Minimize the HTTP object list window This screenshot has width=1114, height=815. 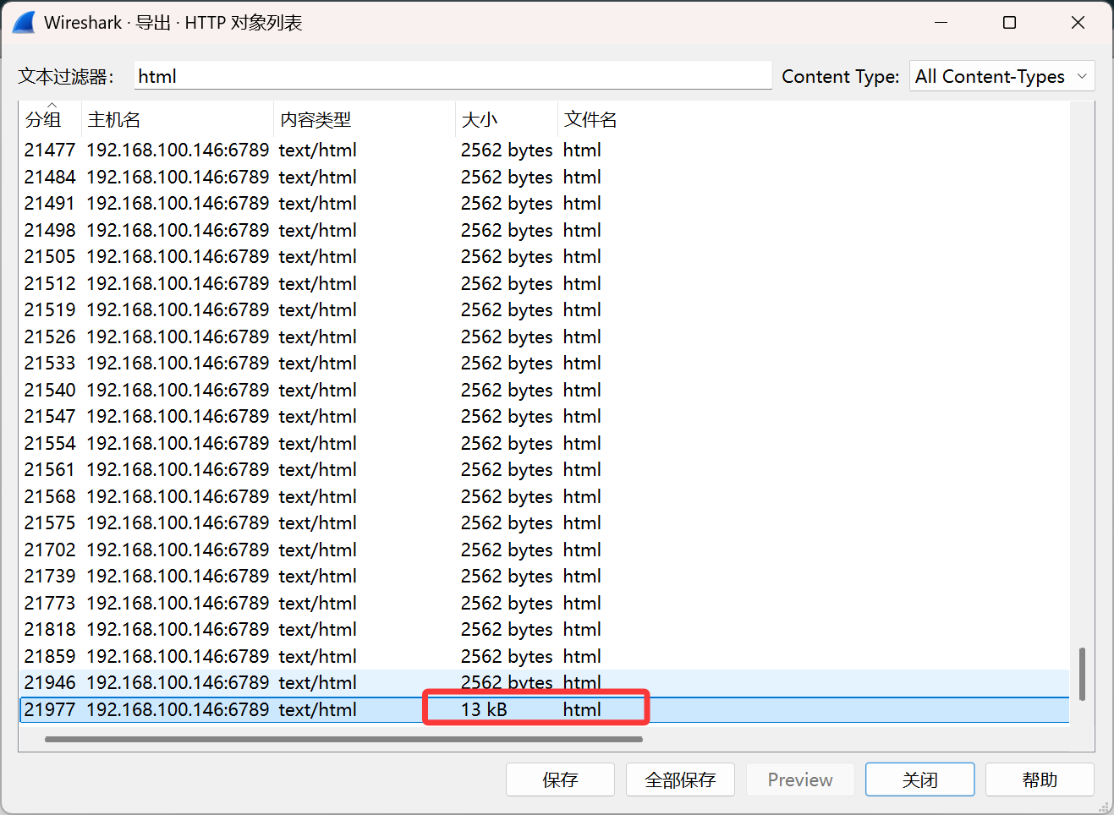click(x=941, y=23)
